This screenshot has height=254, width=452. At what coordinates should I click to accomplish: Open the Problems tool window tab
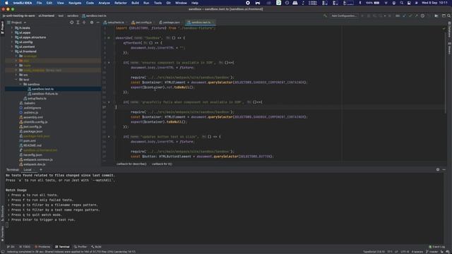42,247
